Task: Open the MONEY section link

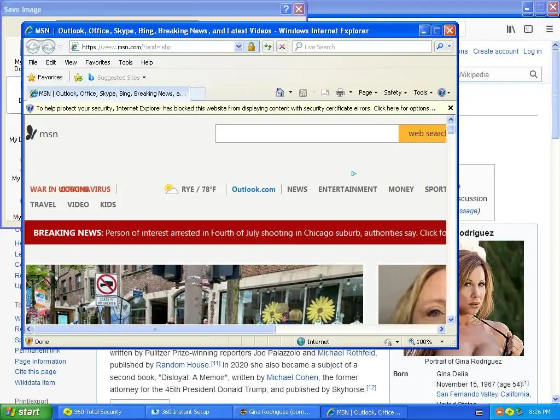Action: pos(401,189)
